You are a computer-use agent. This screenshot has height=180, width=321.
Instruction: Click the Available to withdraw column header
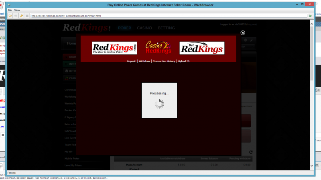(x=173, y=158)
